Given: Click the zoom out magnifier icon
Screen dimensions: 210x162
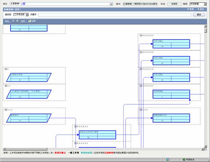Looking at the screenshot, I should pyautogui.click(x=18, y=21).
